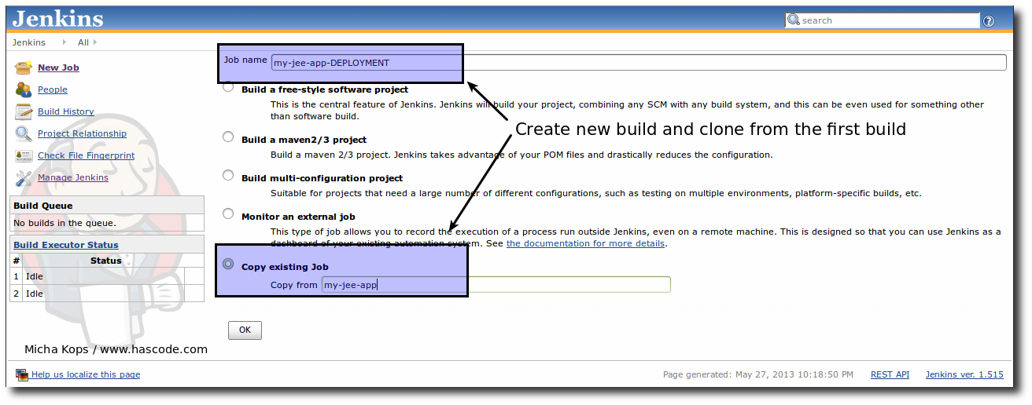This screenshot has width=1032, height=405.
Task: Open the Build Executor Status link
Action: click(66, 245)
